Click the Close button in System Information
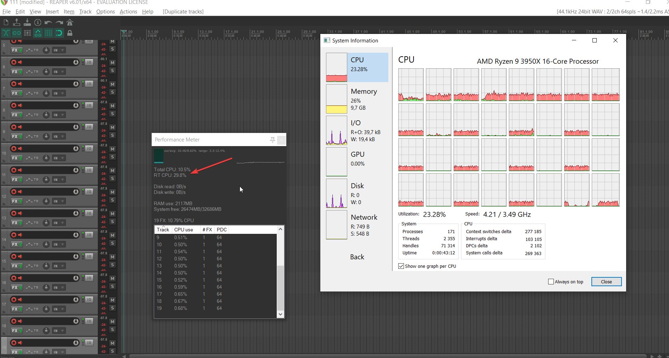Viewport: 669px width, 358px height. [606, 282]
